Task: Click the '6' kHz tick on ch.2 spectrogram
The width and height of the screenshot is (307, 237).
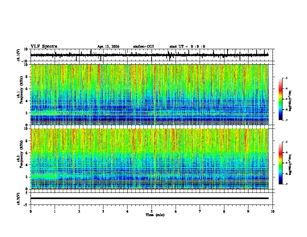Action: click(x=27, y=153)
